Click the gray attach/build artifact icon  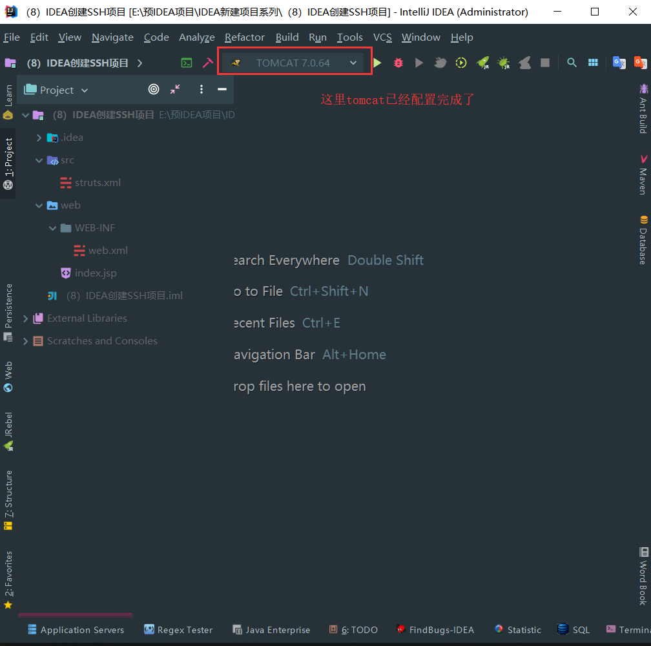(524, 63)
